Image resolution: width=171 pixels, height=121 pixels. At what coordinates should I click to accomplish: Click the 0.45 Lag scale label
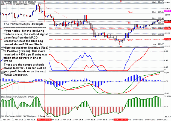coord(166,60)
